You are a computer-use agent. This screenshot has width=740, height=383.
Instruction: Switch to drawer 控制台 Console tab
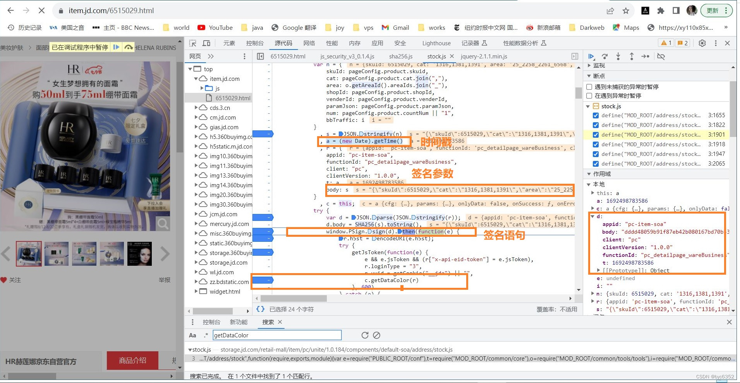(211, 322)
